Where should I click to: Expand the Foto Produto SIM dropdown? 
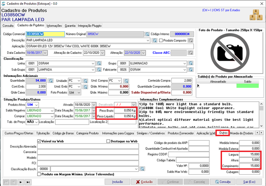click(79, 93)
